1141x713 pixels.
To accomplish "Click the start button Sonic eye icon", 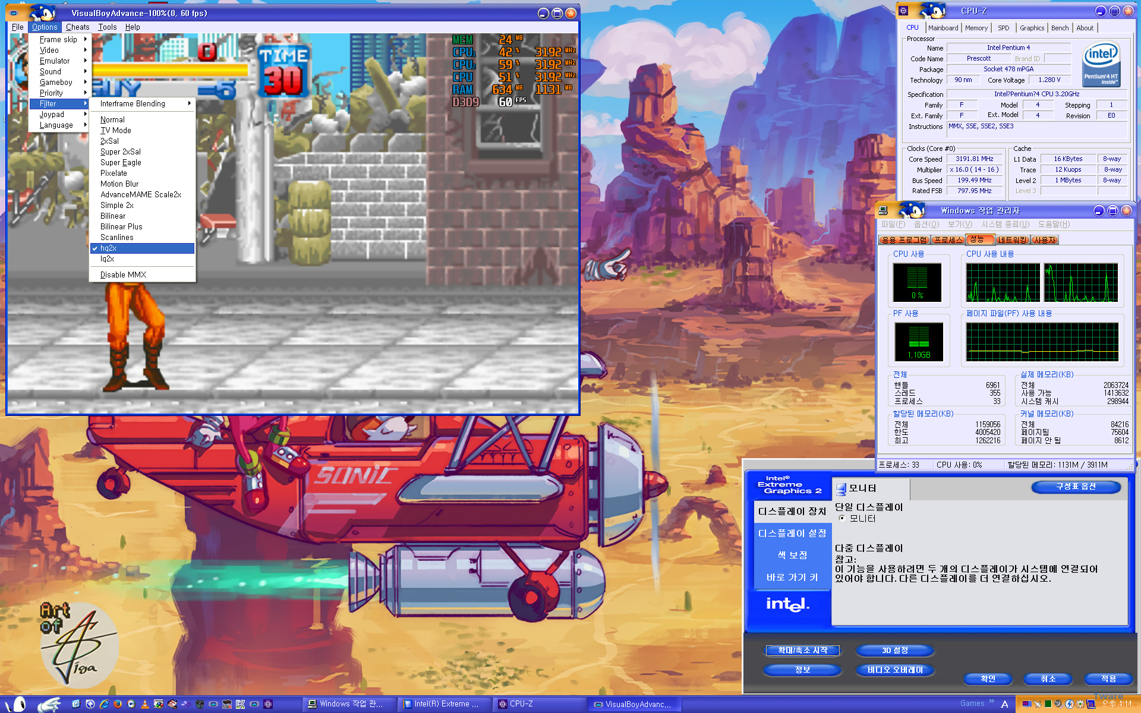I will coord(19,704).
